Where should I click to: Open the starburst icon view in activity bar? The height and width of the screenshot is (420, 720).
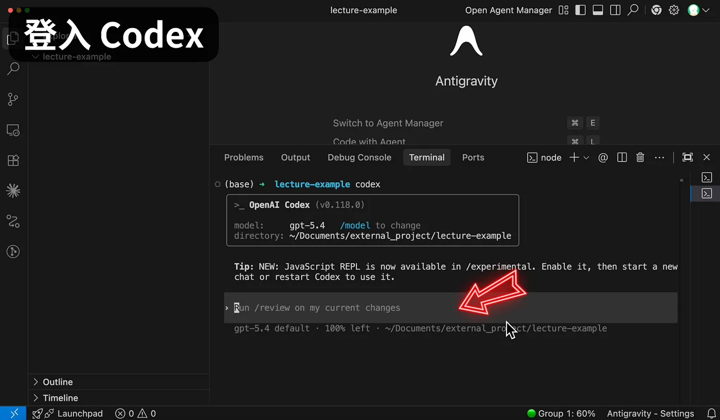point(13,191)
